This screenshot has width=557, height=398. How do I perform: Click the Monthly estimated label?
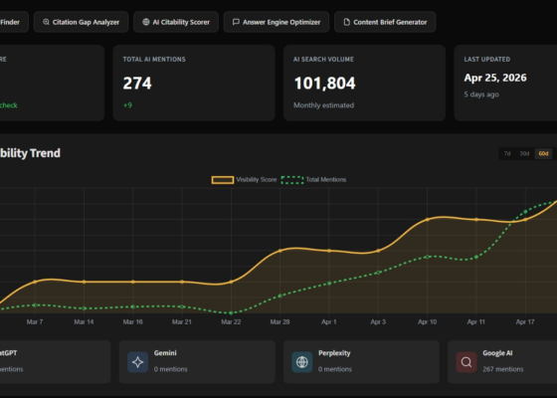pos(323,105)
